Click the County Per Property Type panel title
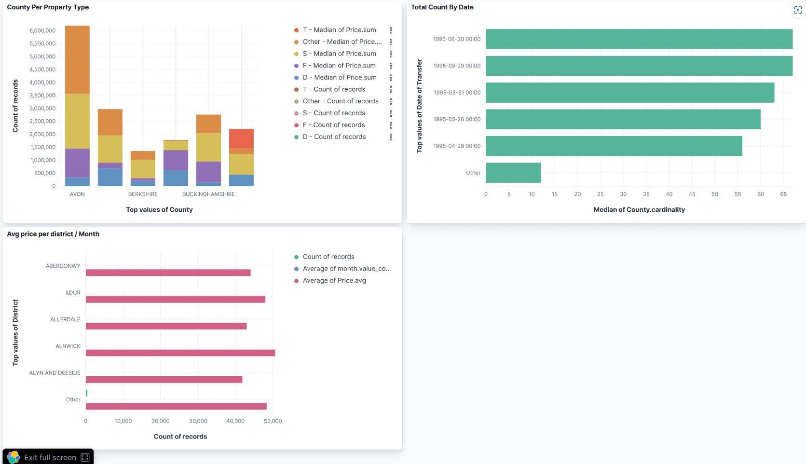Image resolution: width=806 pixels, height=464 pixels. point(48,7)
